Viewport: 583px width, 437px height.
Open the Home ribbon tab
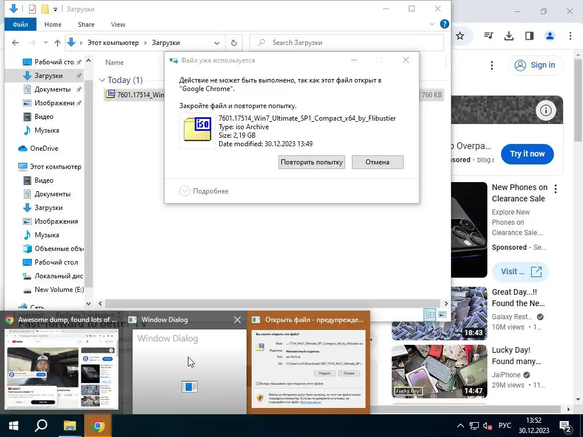(x=53, y=24)
